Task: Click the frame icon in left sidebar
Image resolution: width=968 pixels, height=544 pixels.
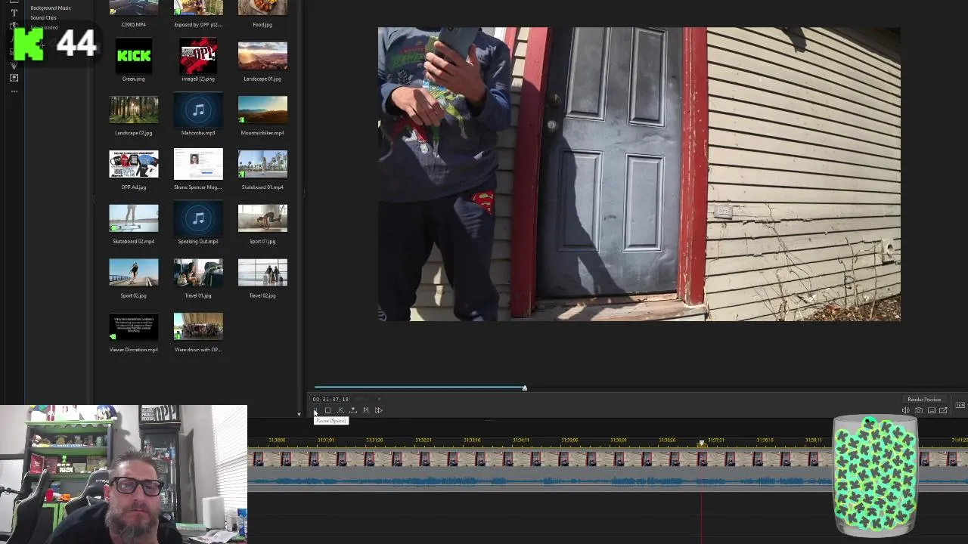Action: click(14, 77)
